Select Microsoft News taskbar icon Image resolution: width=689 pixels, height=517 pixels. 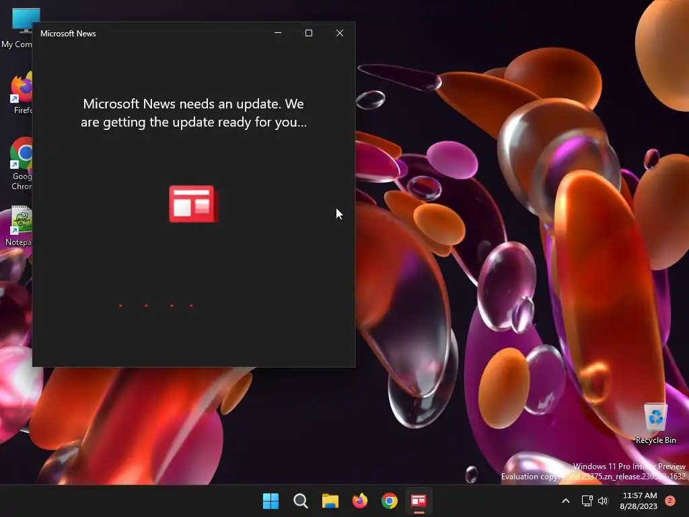419,501
